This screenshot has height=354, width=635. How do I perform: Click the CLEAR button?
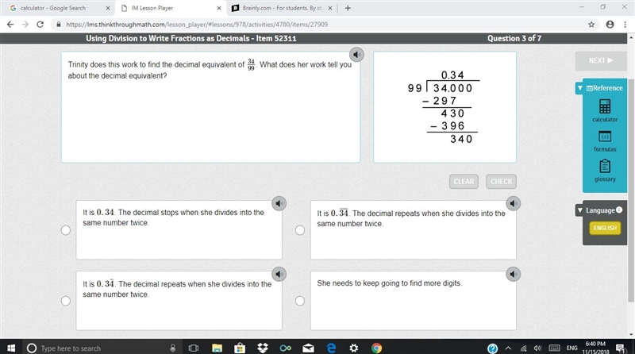(464, 182)
